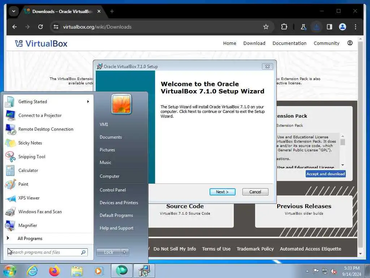Click the Lock button in Start menu

(x=108, y=252)
